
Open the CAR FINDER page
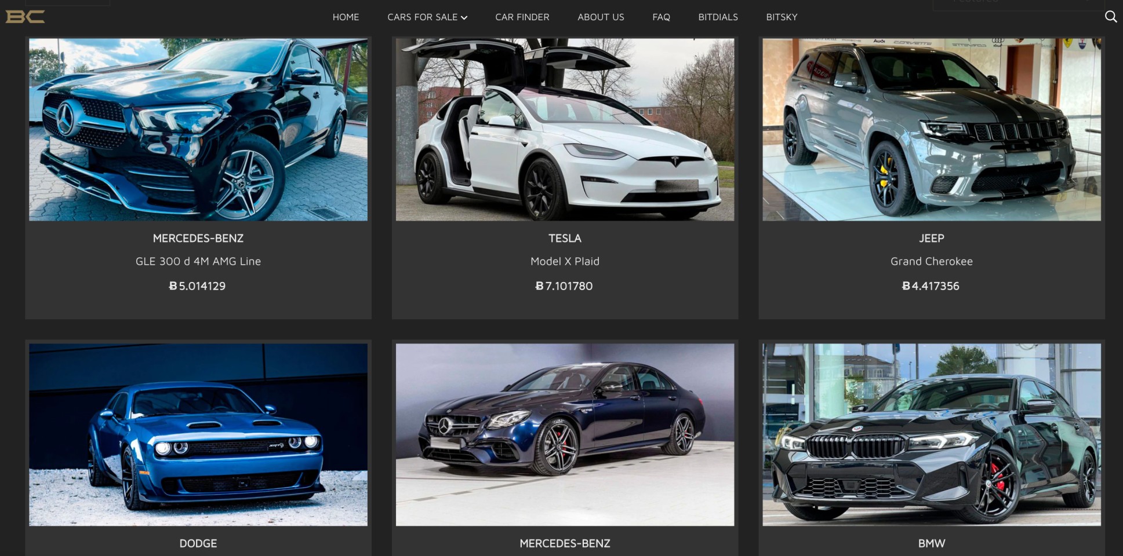(x=522, y=17)
